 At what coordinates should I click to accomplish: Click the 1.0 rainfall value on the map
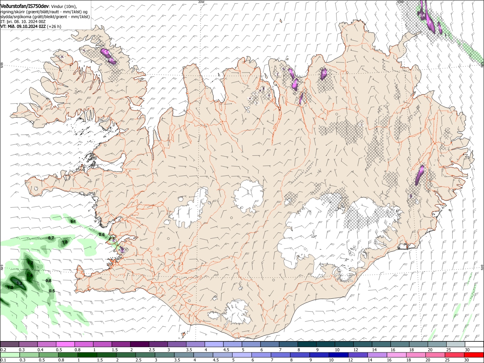65,242
